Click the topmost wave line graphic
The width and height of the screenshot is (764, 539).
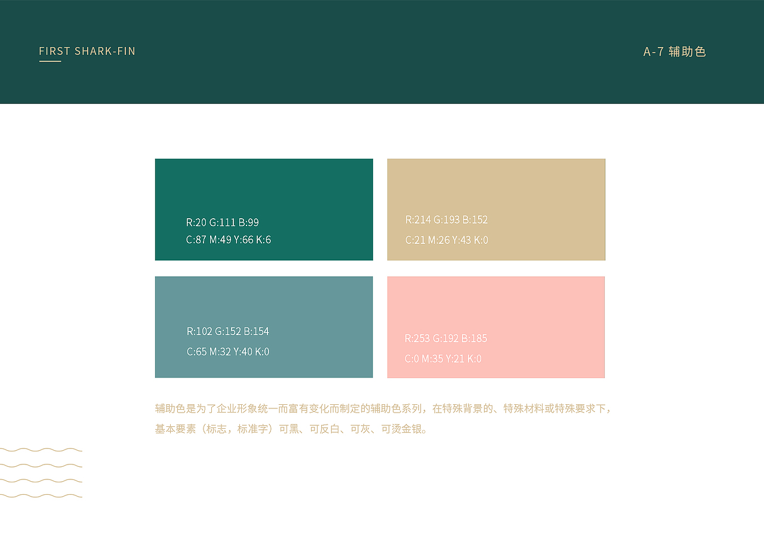coord(41,451)
